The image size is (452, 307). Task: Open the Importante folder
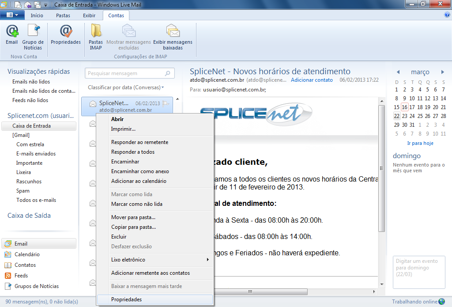[30, 163]
